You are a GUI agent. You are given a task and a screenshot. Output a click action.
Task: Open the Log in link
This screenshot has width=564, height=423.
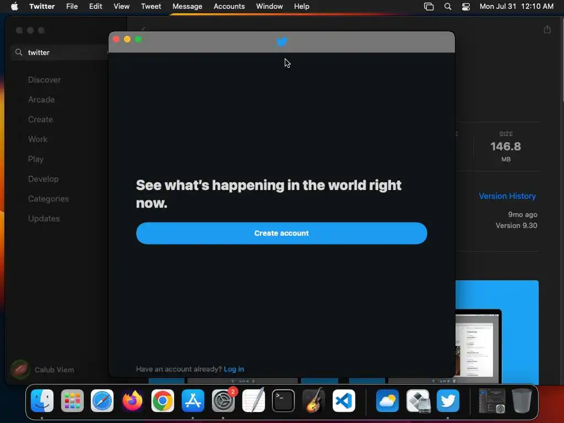(234, 369)
